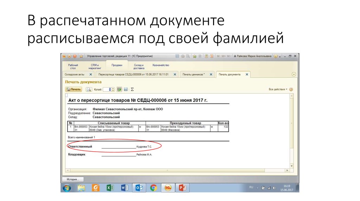Click the История... button
The image size is (360, 201).
point(73,179)
